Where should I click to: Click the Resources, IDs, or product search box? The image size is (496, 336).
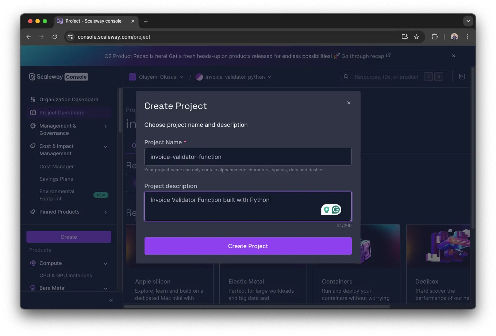394,77
